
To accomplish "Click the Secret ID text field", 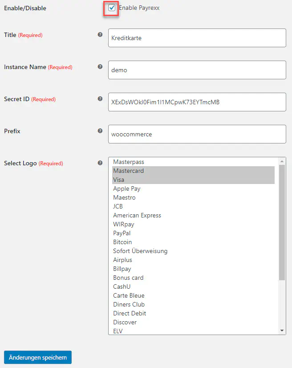I will pos(197,102).
